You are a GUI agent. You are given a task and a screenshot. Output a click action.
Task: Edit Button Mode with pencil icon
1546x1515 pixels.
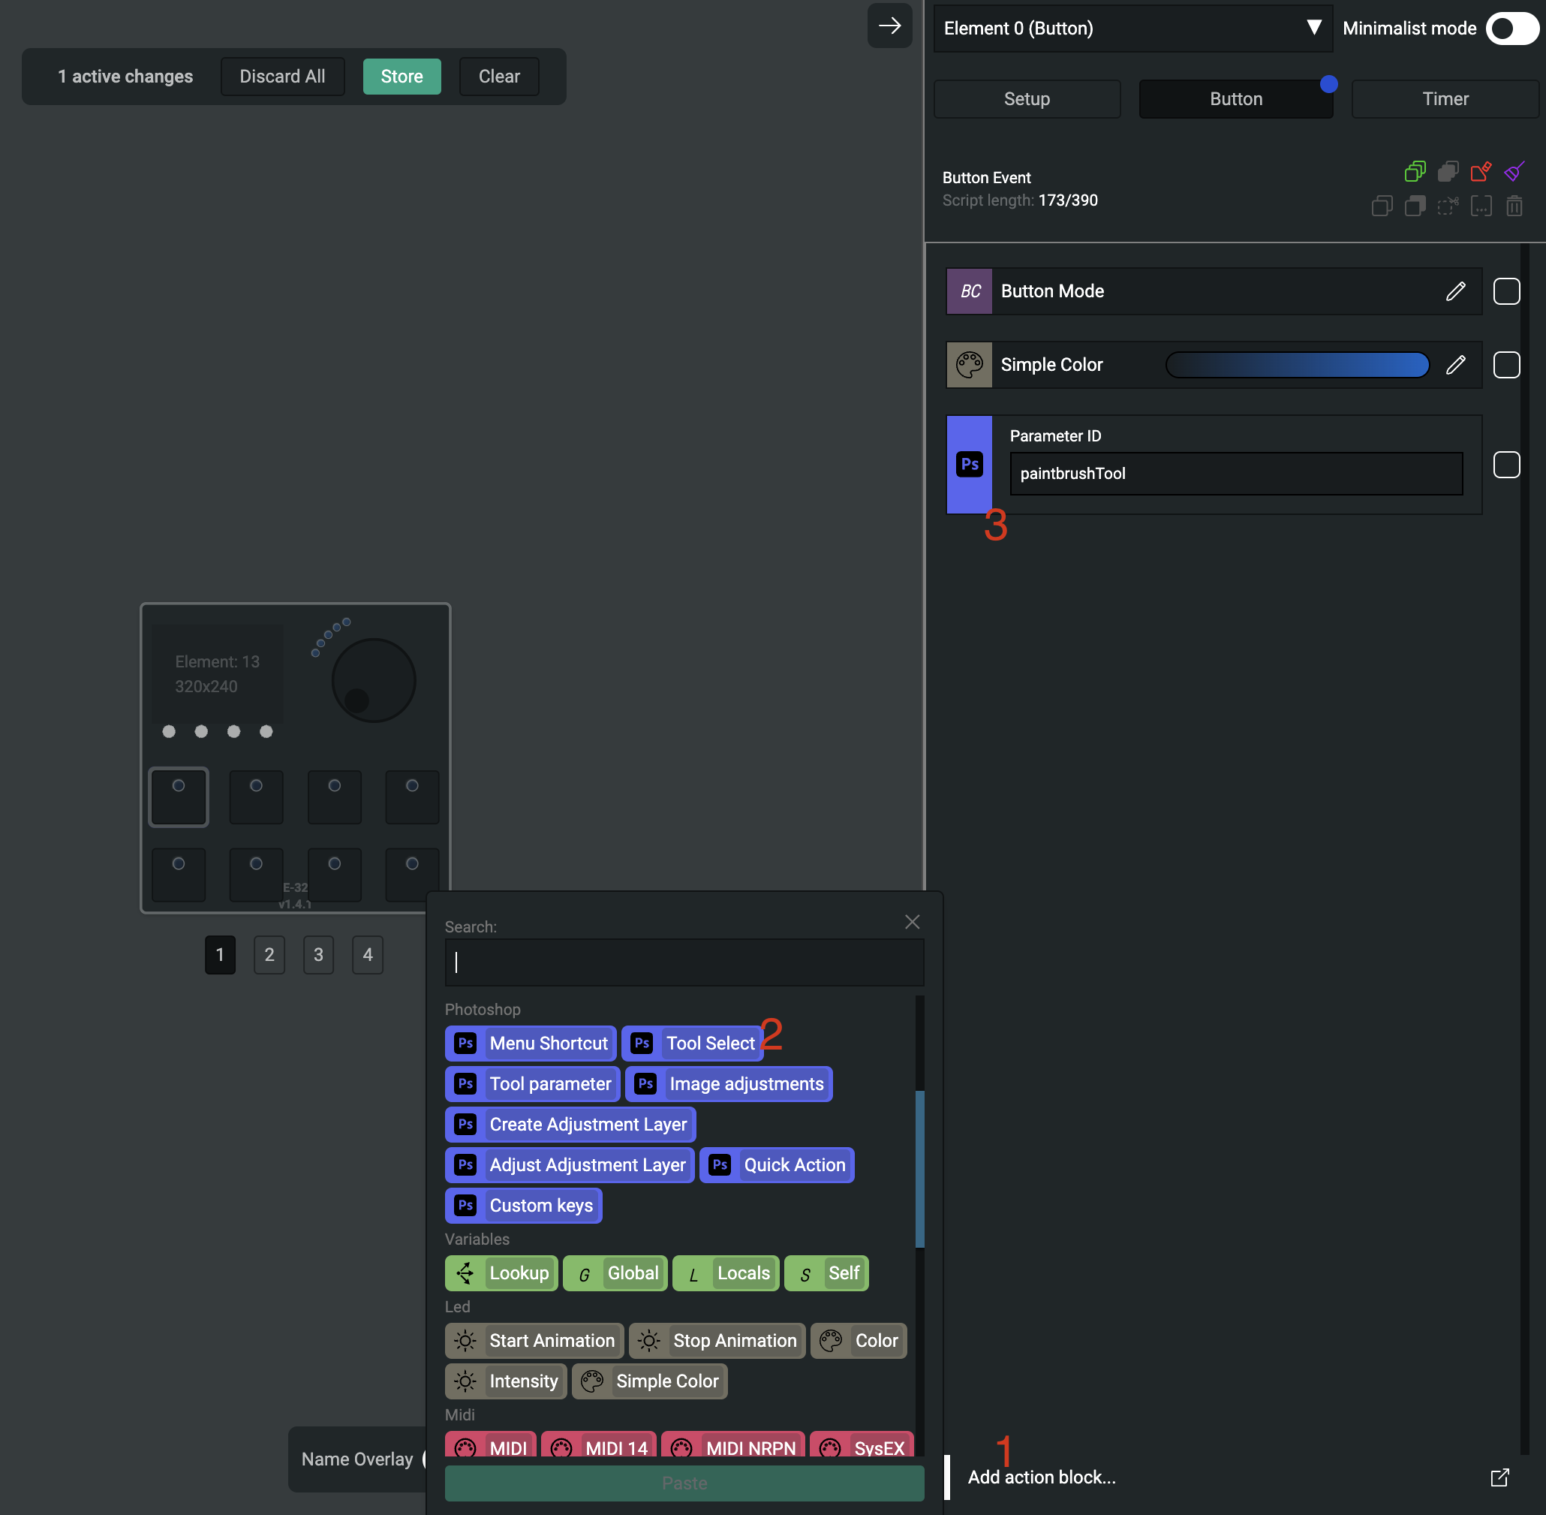point(1455,291)
